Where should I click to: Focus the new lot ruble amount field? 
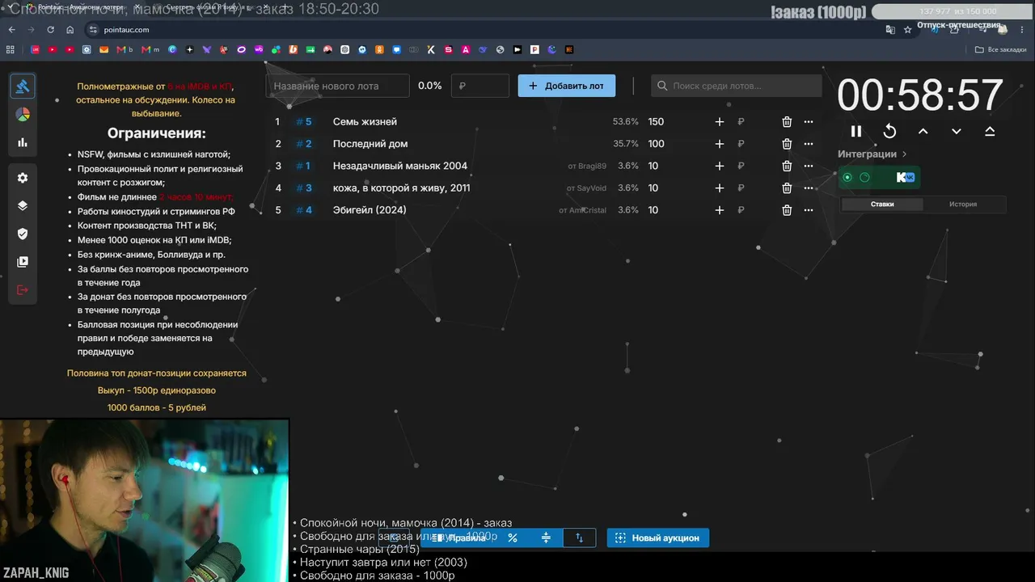pyautogui.click(x=480, y=86)
